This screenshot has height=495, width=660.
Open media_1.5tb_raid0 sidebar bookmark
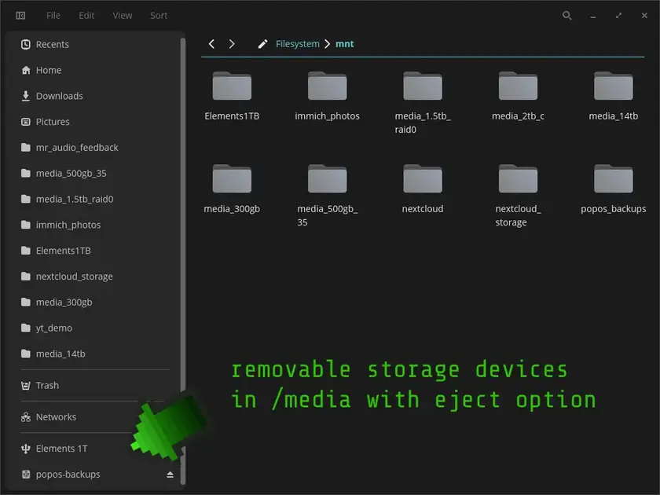tap(97, 199)
